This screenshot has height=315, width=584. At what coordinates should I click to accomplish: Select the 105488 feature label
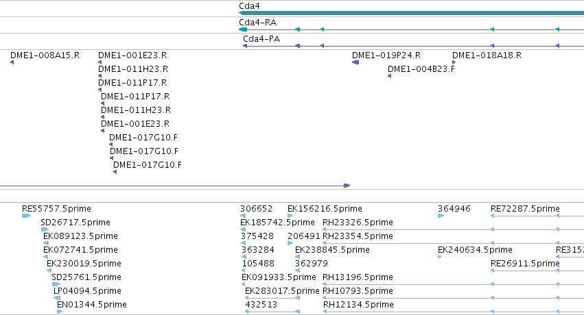click(258, 264)
